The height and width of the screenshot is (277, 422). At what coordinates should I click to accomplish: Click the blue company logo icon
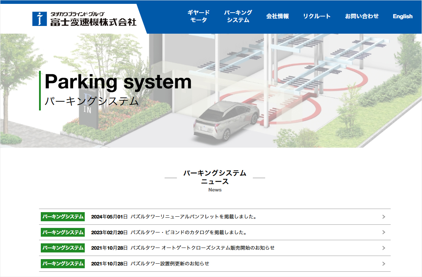tap(39, 19)
